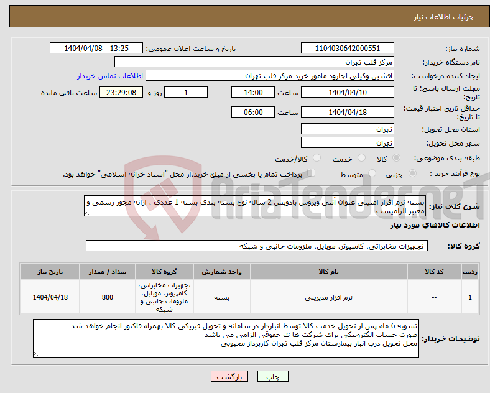This screenshot has height=393, width=490.
Task: Select the جزیی purchase type radio
Action: pyautogui.click(x=412, y=173)
